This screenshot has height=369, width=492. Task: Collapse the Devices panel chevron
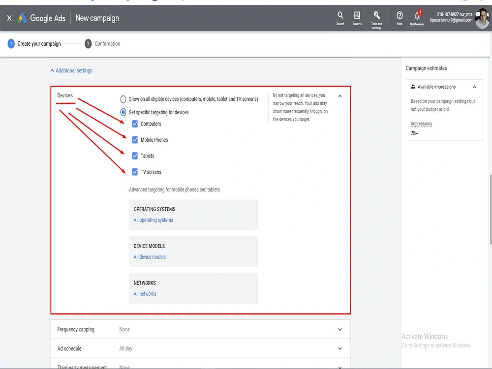[340, 96]
